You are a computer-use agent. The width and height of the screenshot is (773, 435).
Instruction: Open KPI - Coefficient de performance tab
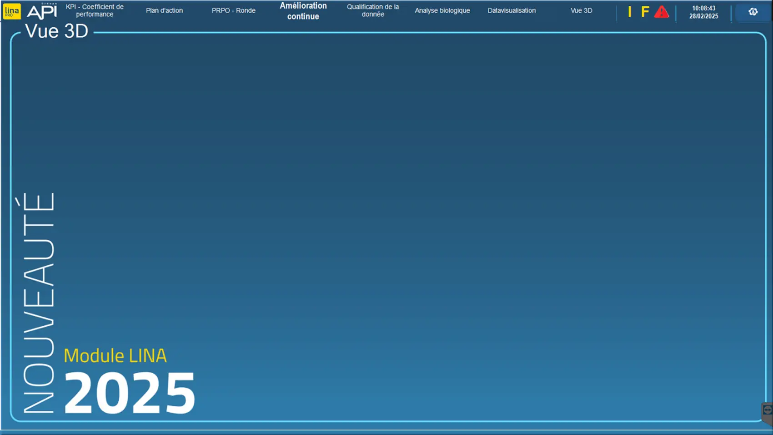coord(95,10)
